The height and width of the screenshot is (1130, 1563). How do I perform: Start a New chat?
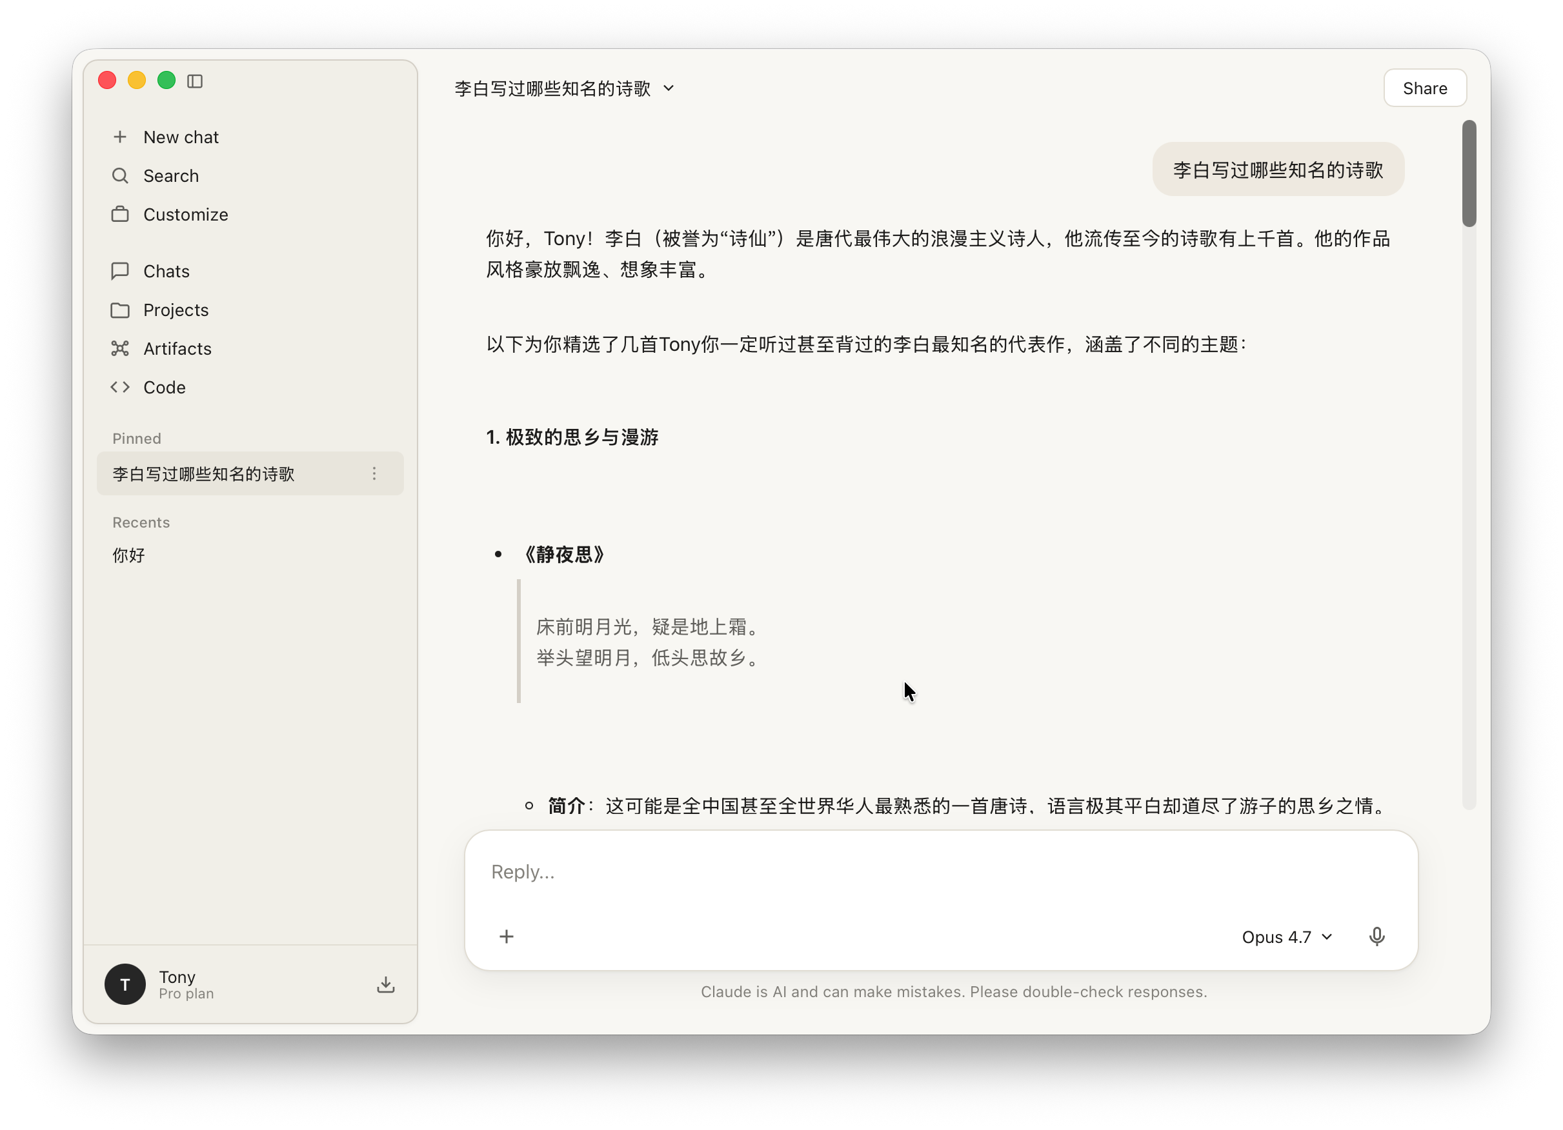click(181, 137)
